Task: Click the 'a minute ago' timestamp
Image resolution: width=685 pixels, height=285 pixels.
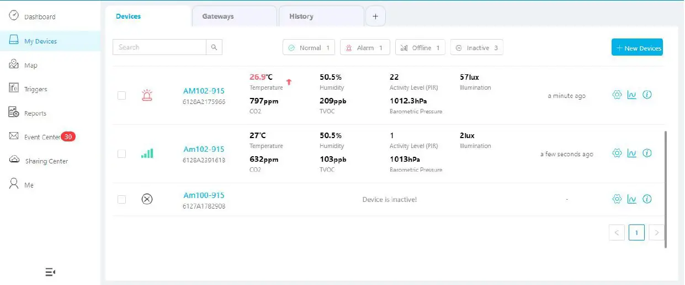Action: [567, 96]
